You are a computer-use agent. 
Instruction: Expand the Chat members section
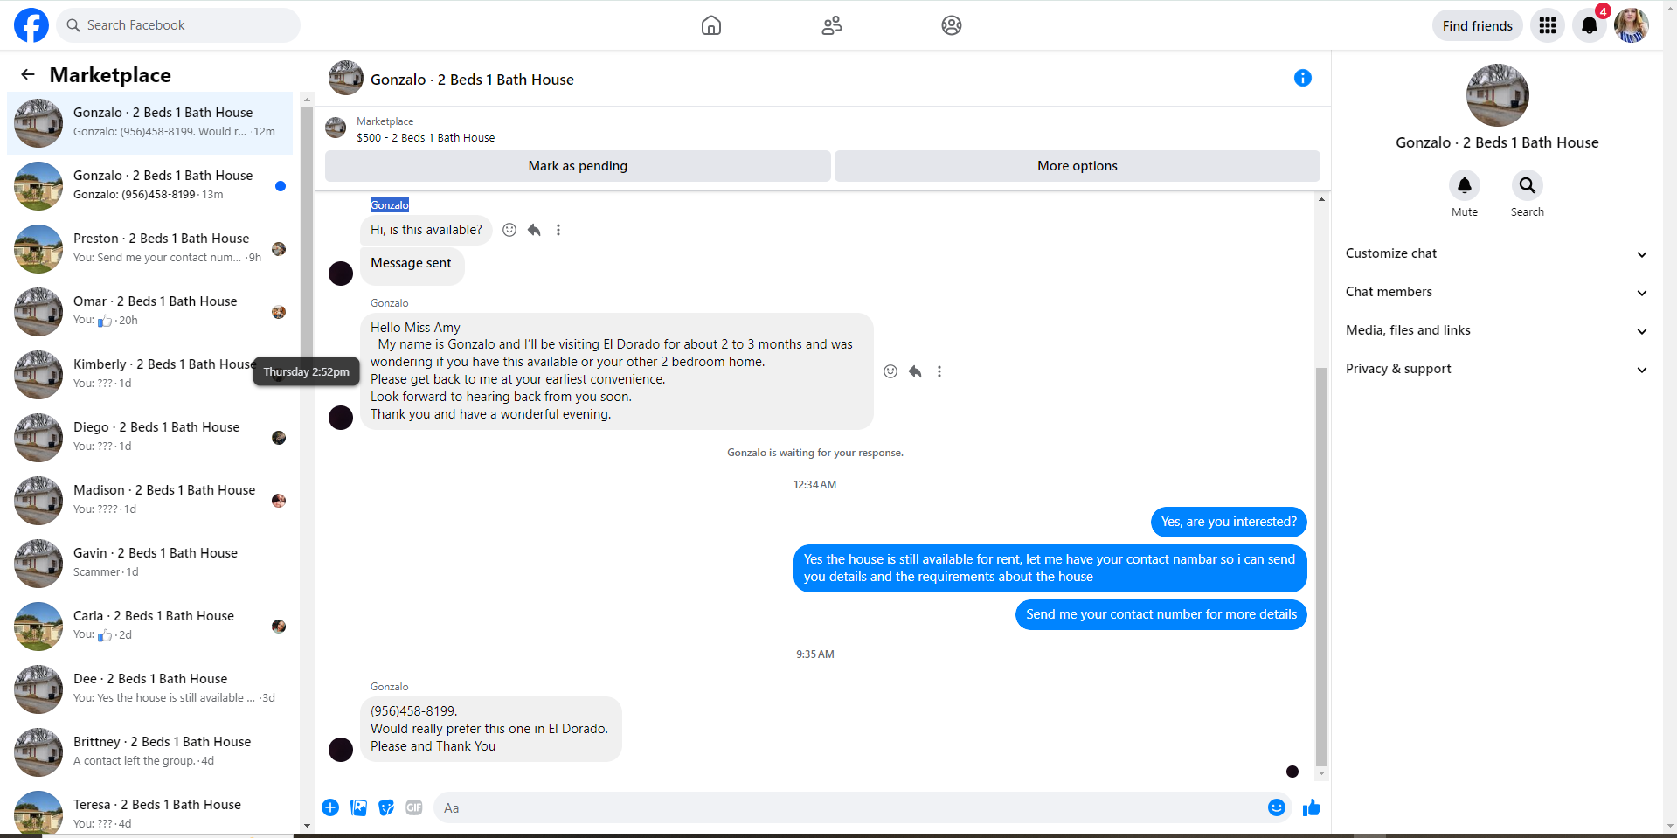[1496, 292]
